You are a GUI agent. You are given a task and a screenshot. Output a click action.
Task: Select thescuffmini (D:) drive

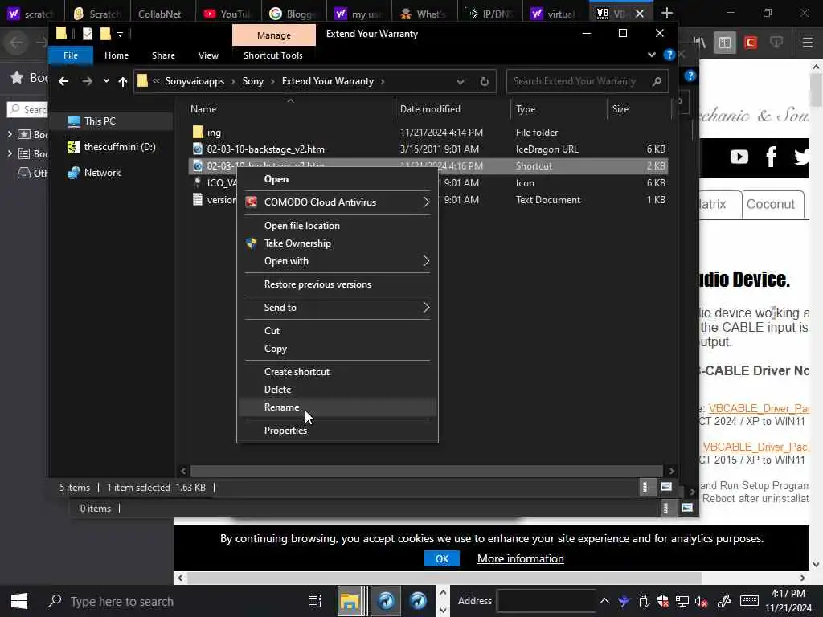(120, 147)
